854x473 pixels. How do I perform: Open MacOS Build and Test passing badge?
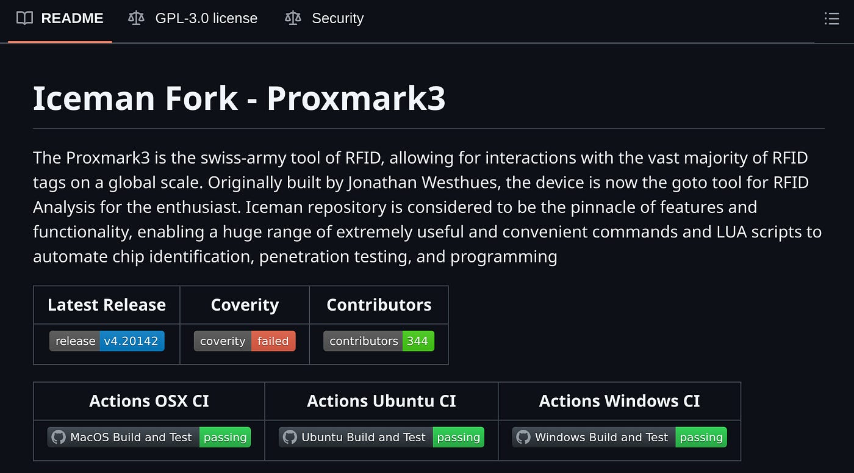click(149, 437)
